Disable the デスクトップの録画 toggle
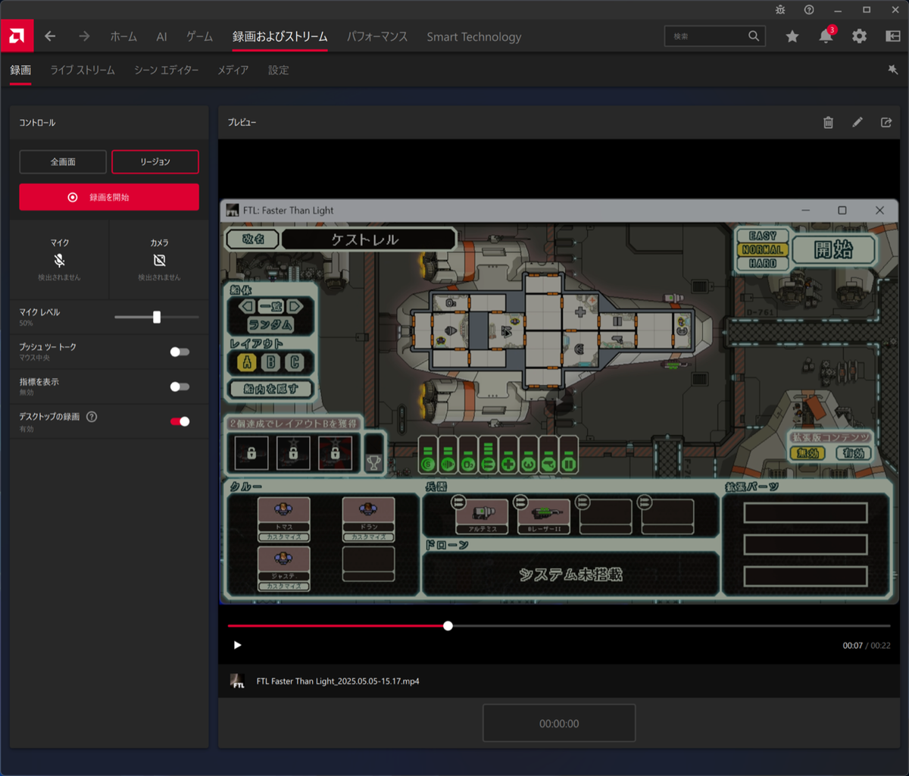The height and width of the screenshot is (776, 909). [x=180, y=421]
